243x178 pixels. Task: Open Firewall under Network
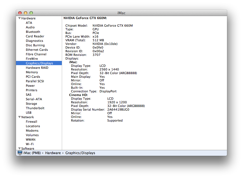[31, 122]
